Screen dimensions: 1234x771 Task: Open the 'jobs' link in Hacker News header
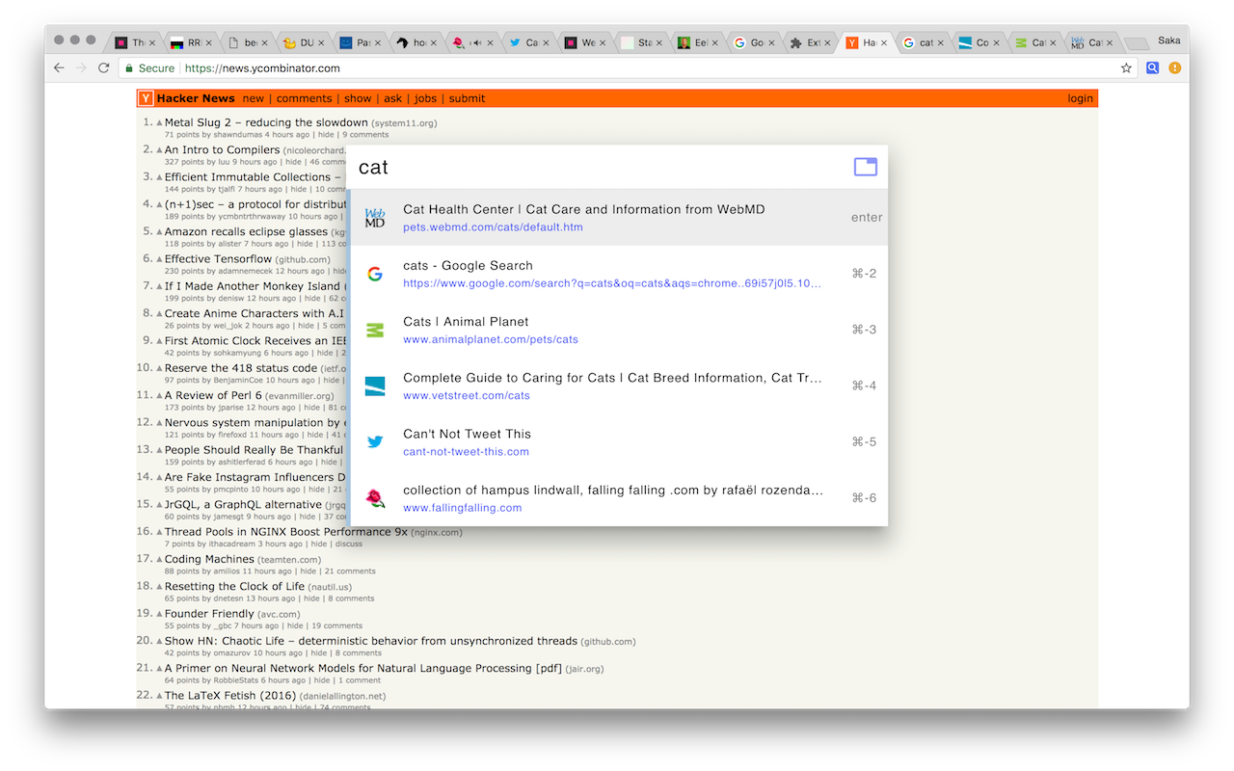[425, 98]
